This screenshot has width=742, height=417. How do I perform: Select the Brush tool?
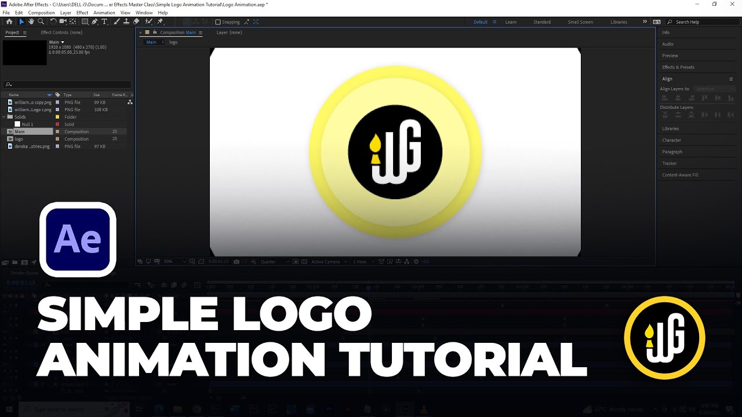(117, 21)
